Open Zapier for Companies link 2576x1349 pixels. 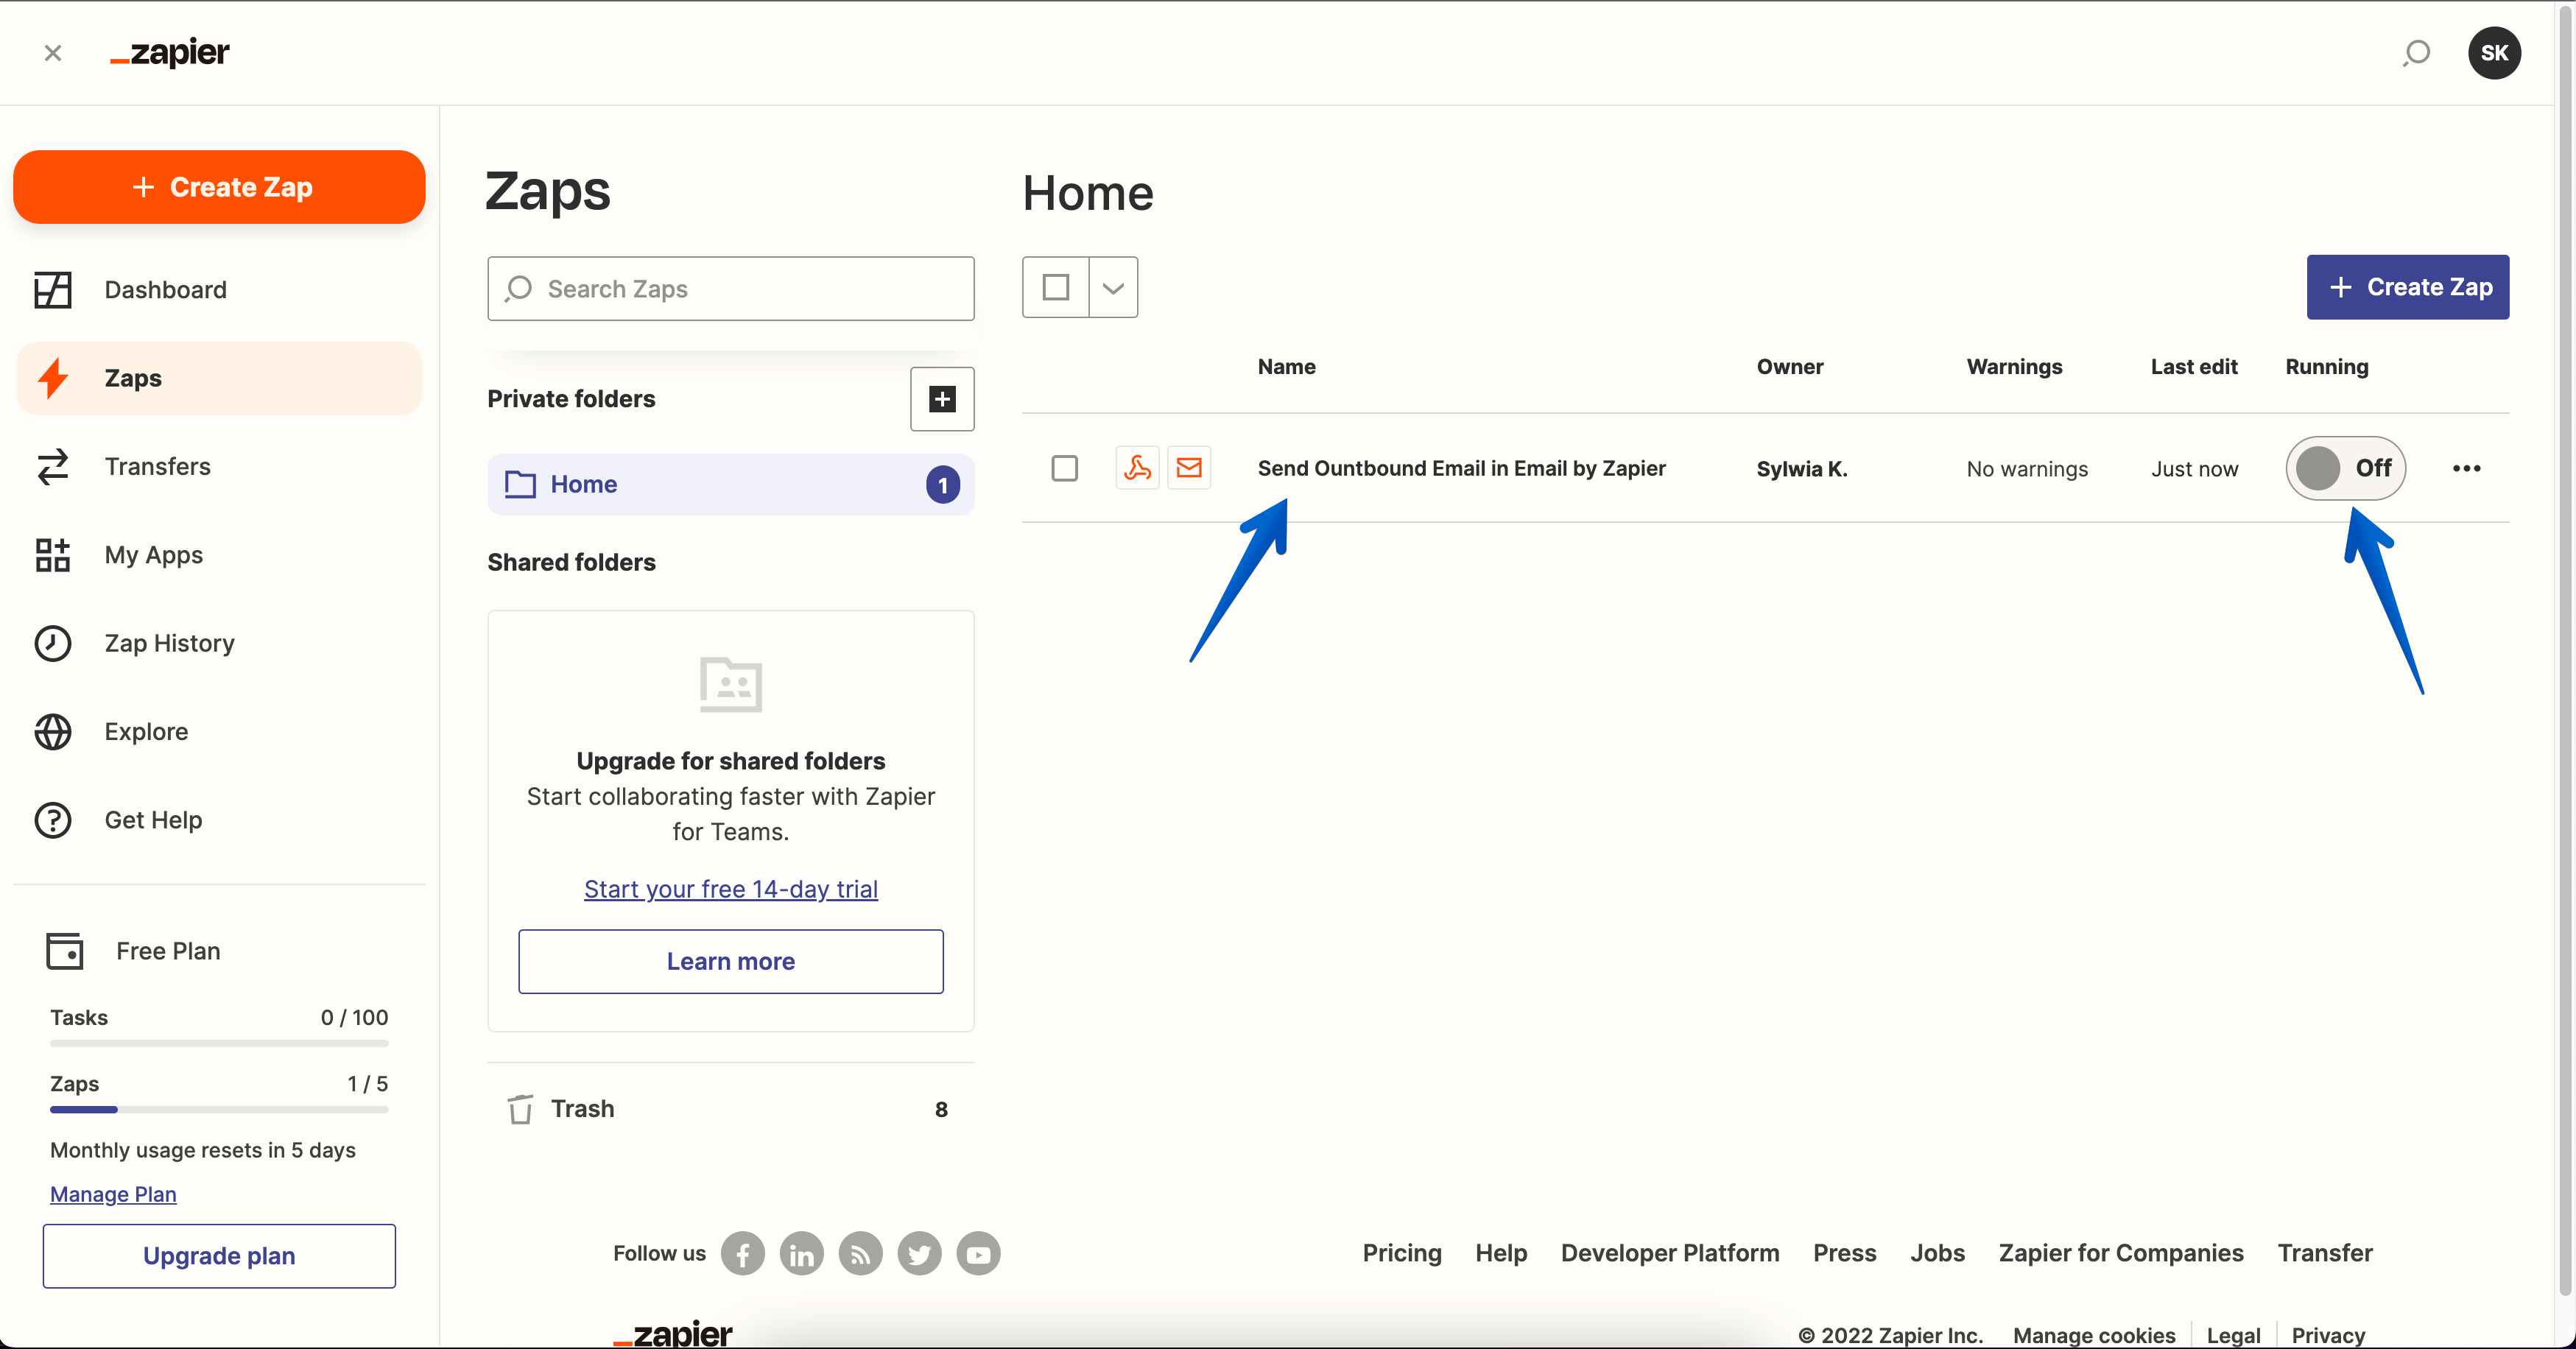(x=2121, y=1253)
